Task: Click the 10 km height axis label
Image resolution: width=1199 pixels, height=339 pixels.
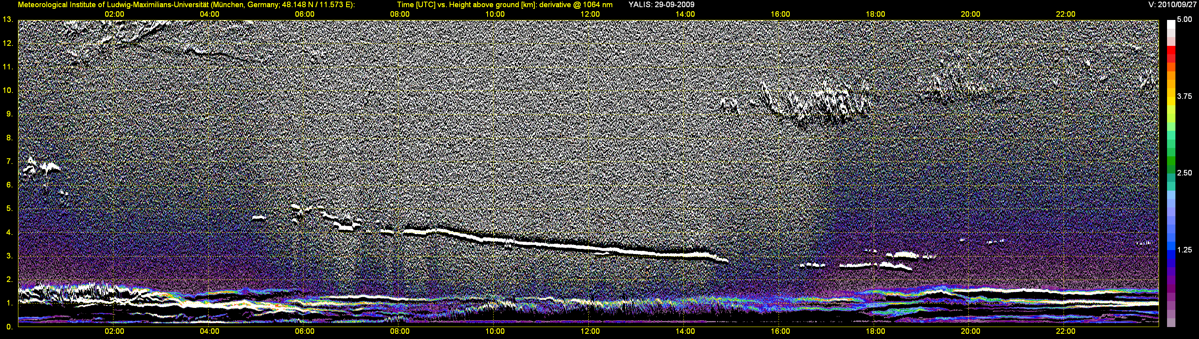Action: tap(8, 90)
